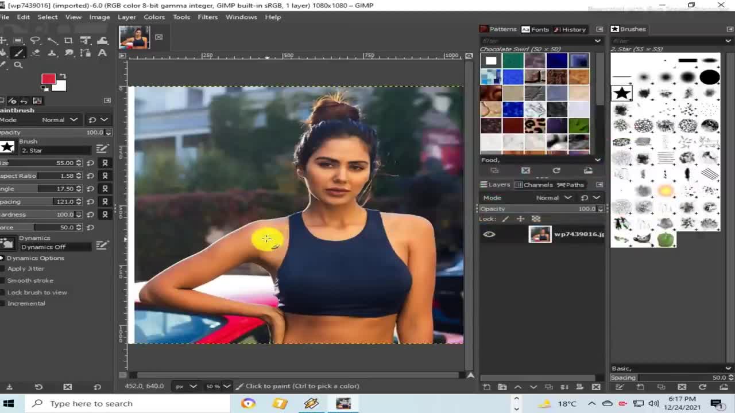
Task: Switch to the Channels tab
Action: (534, 185)
